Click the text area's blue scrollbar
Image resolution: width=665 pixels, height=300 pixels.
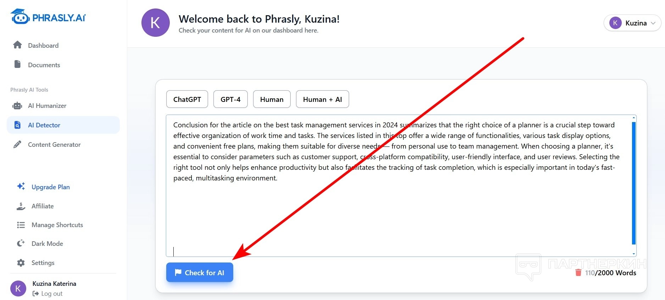634,183
